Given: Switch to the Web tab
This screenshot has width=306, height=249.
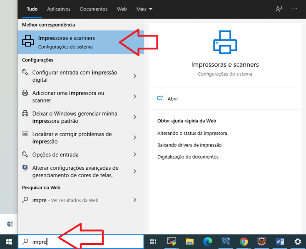Looking at the screenshot, I should click(x=122, y=9).
